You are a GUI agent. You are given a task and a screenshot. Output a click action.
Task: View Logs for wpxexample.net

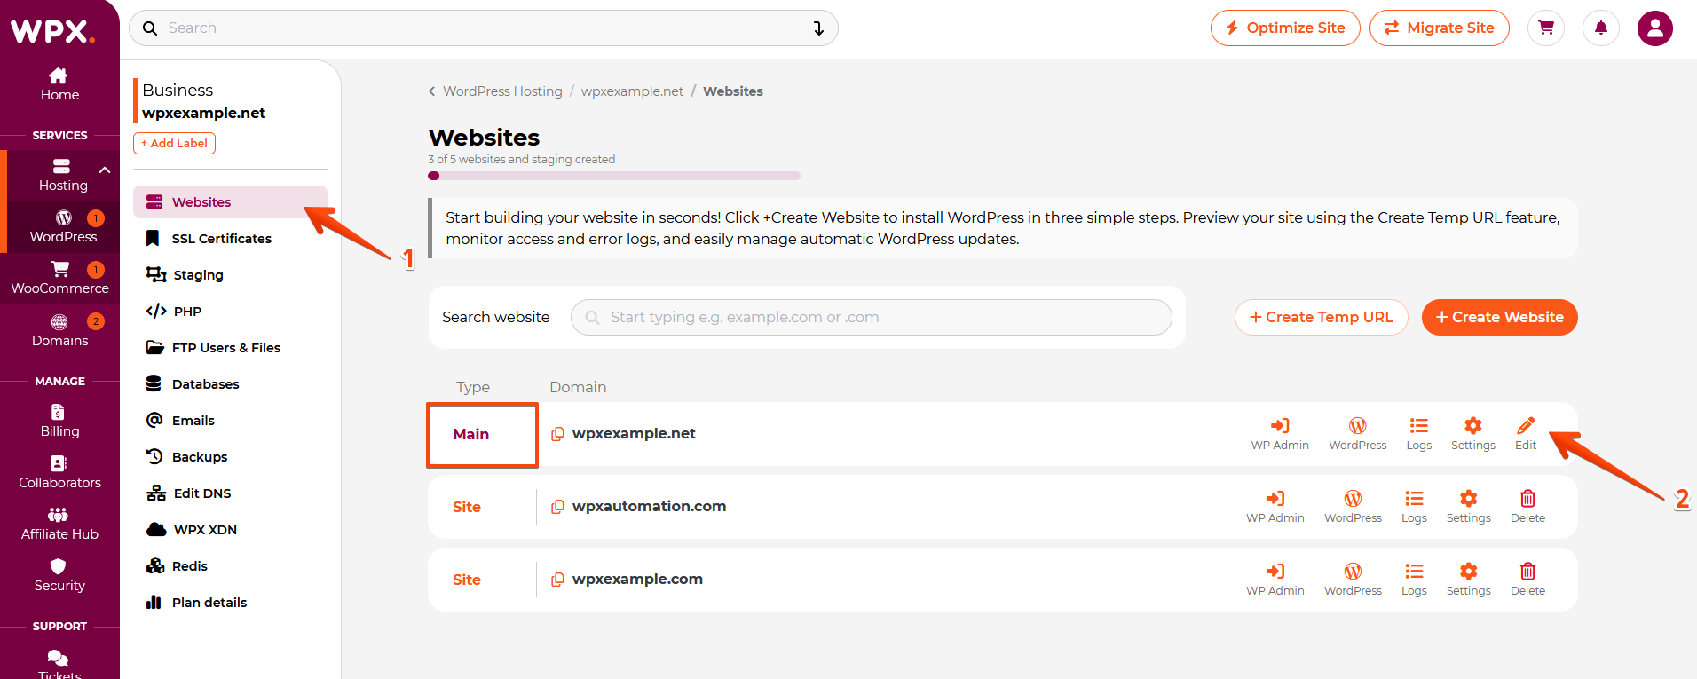click(x=1418, y=434)
